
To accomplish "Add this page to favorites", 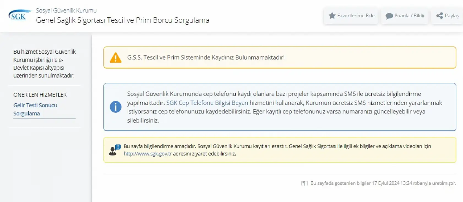I will coord(351,16).
